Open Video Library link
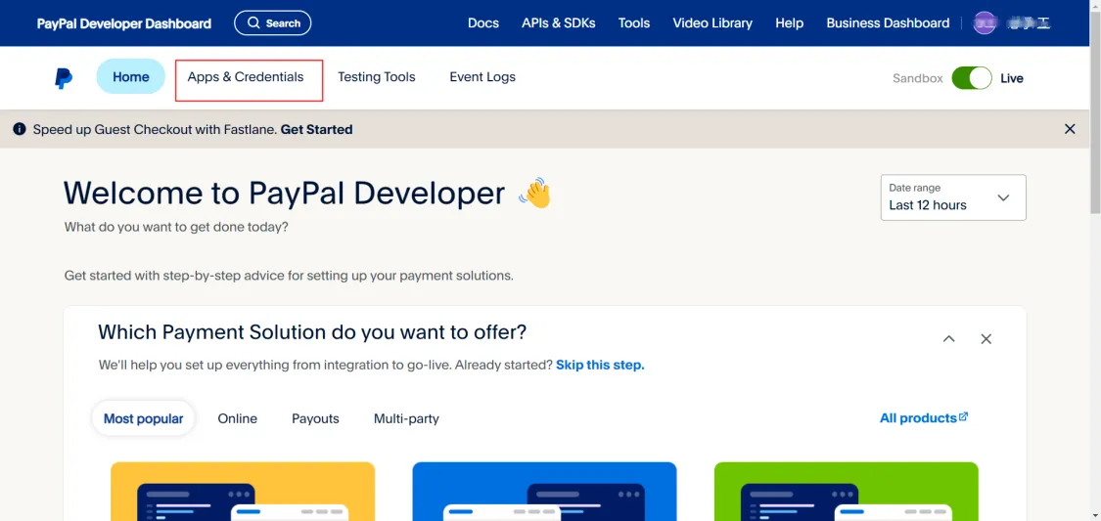Screen dimensions: 1101x521 [712, 23]
